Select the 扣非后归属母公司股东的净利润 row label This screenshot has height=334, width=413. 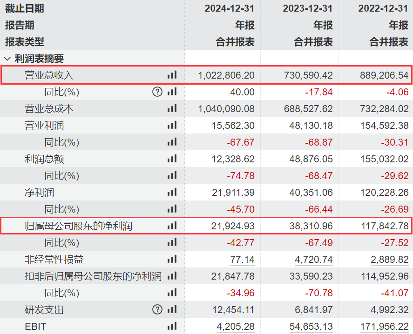pyautogui.click(x=93, y=276)
